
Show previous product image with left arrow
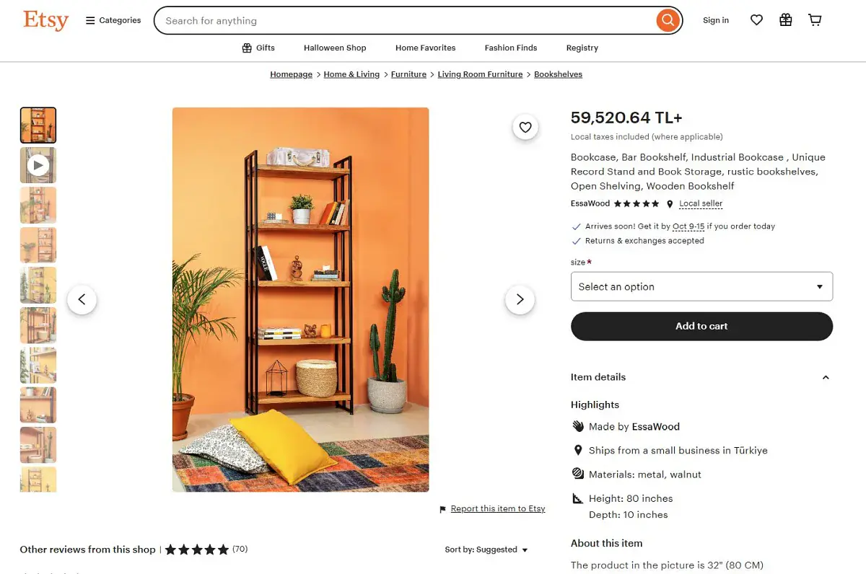coord(82,299)
